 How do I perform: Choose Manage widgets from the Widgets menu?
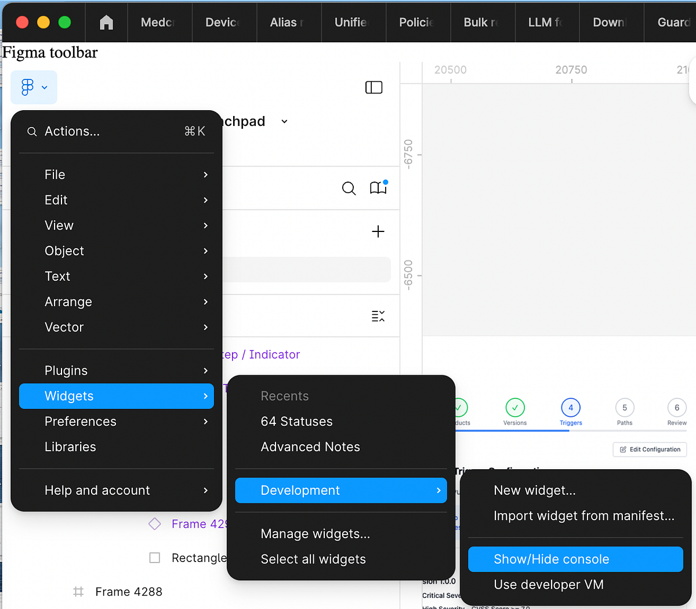tap(316, 534)
